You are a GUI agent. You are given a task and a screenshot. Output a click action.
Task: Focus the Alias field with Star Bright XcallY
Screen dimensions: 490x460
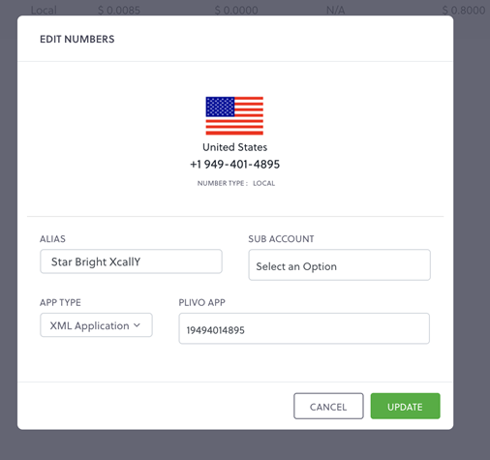click(131, 261)
